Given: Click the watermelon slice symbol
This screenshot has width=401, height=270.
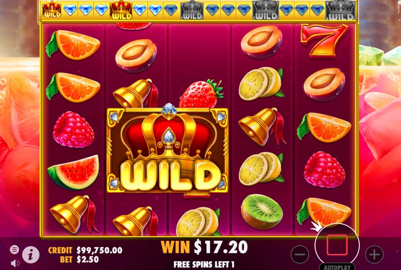Looking at the screenshot, I should [x=73, y=172].
